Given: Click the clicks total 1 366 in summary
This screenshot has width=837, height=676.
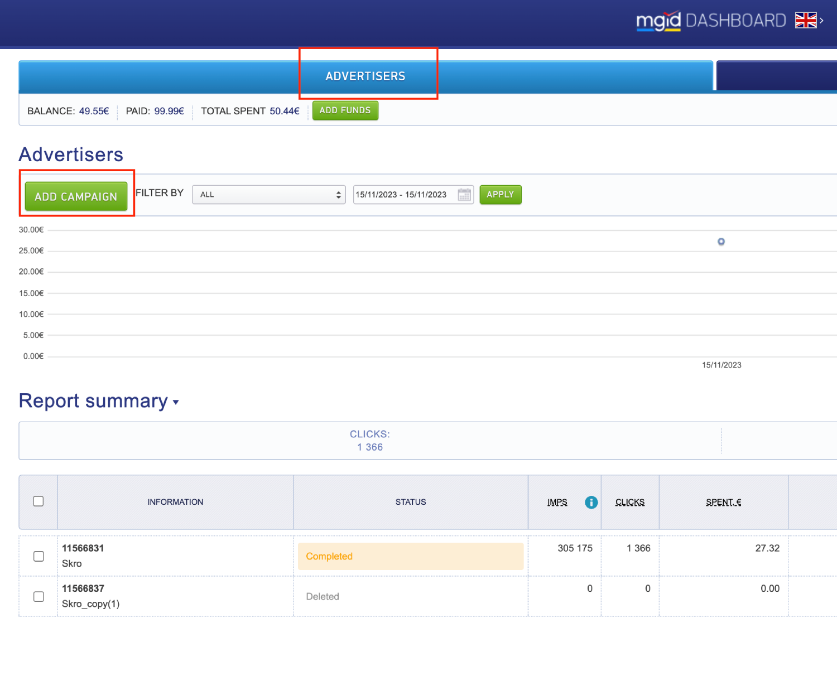Looking at the screenshot, I should [370, 447].
